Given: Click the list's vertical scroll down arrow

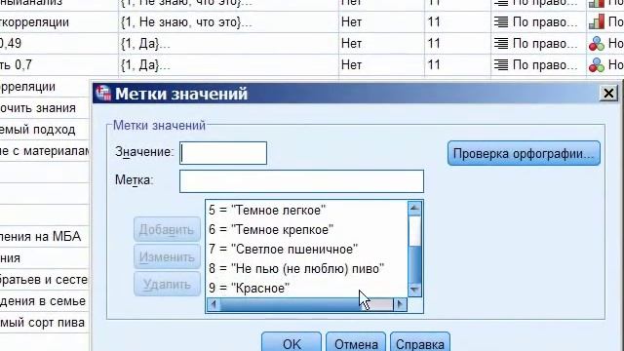Looking at the screenshot, I should tap(414, 291).
